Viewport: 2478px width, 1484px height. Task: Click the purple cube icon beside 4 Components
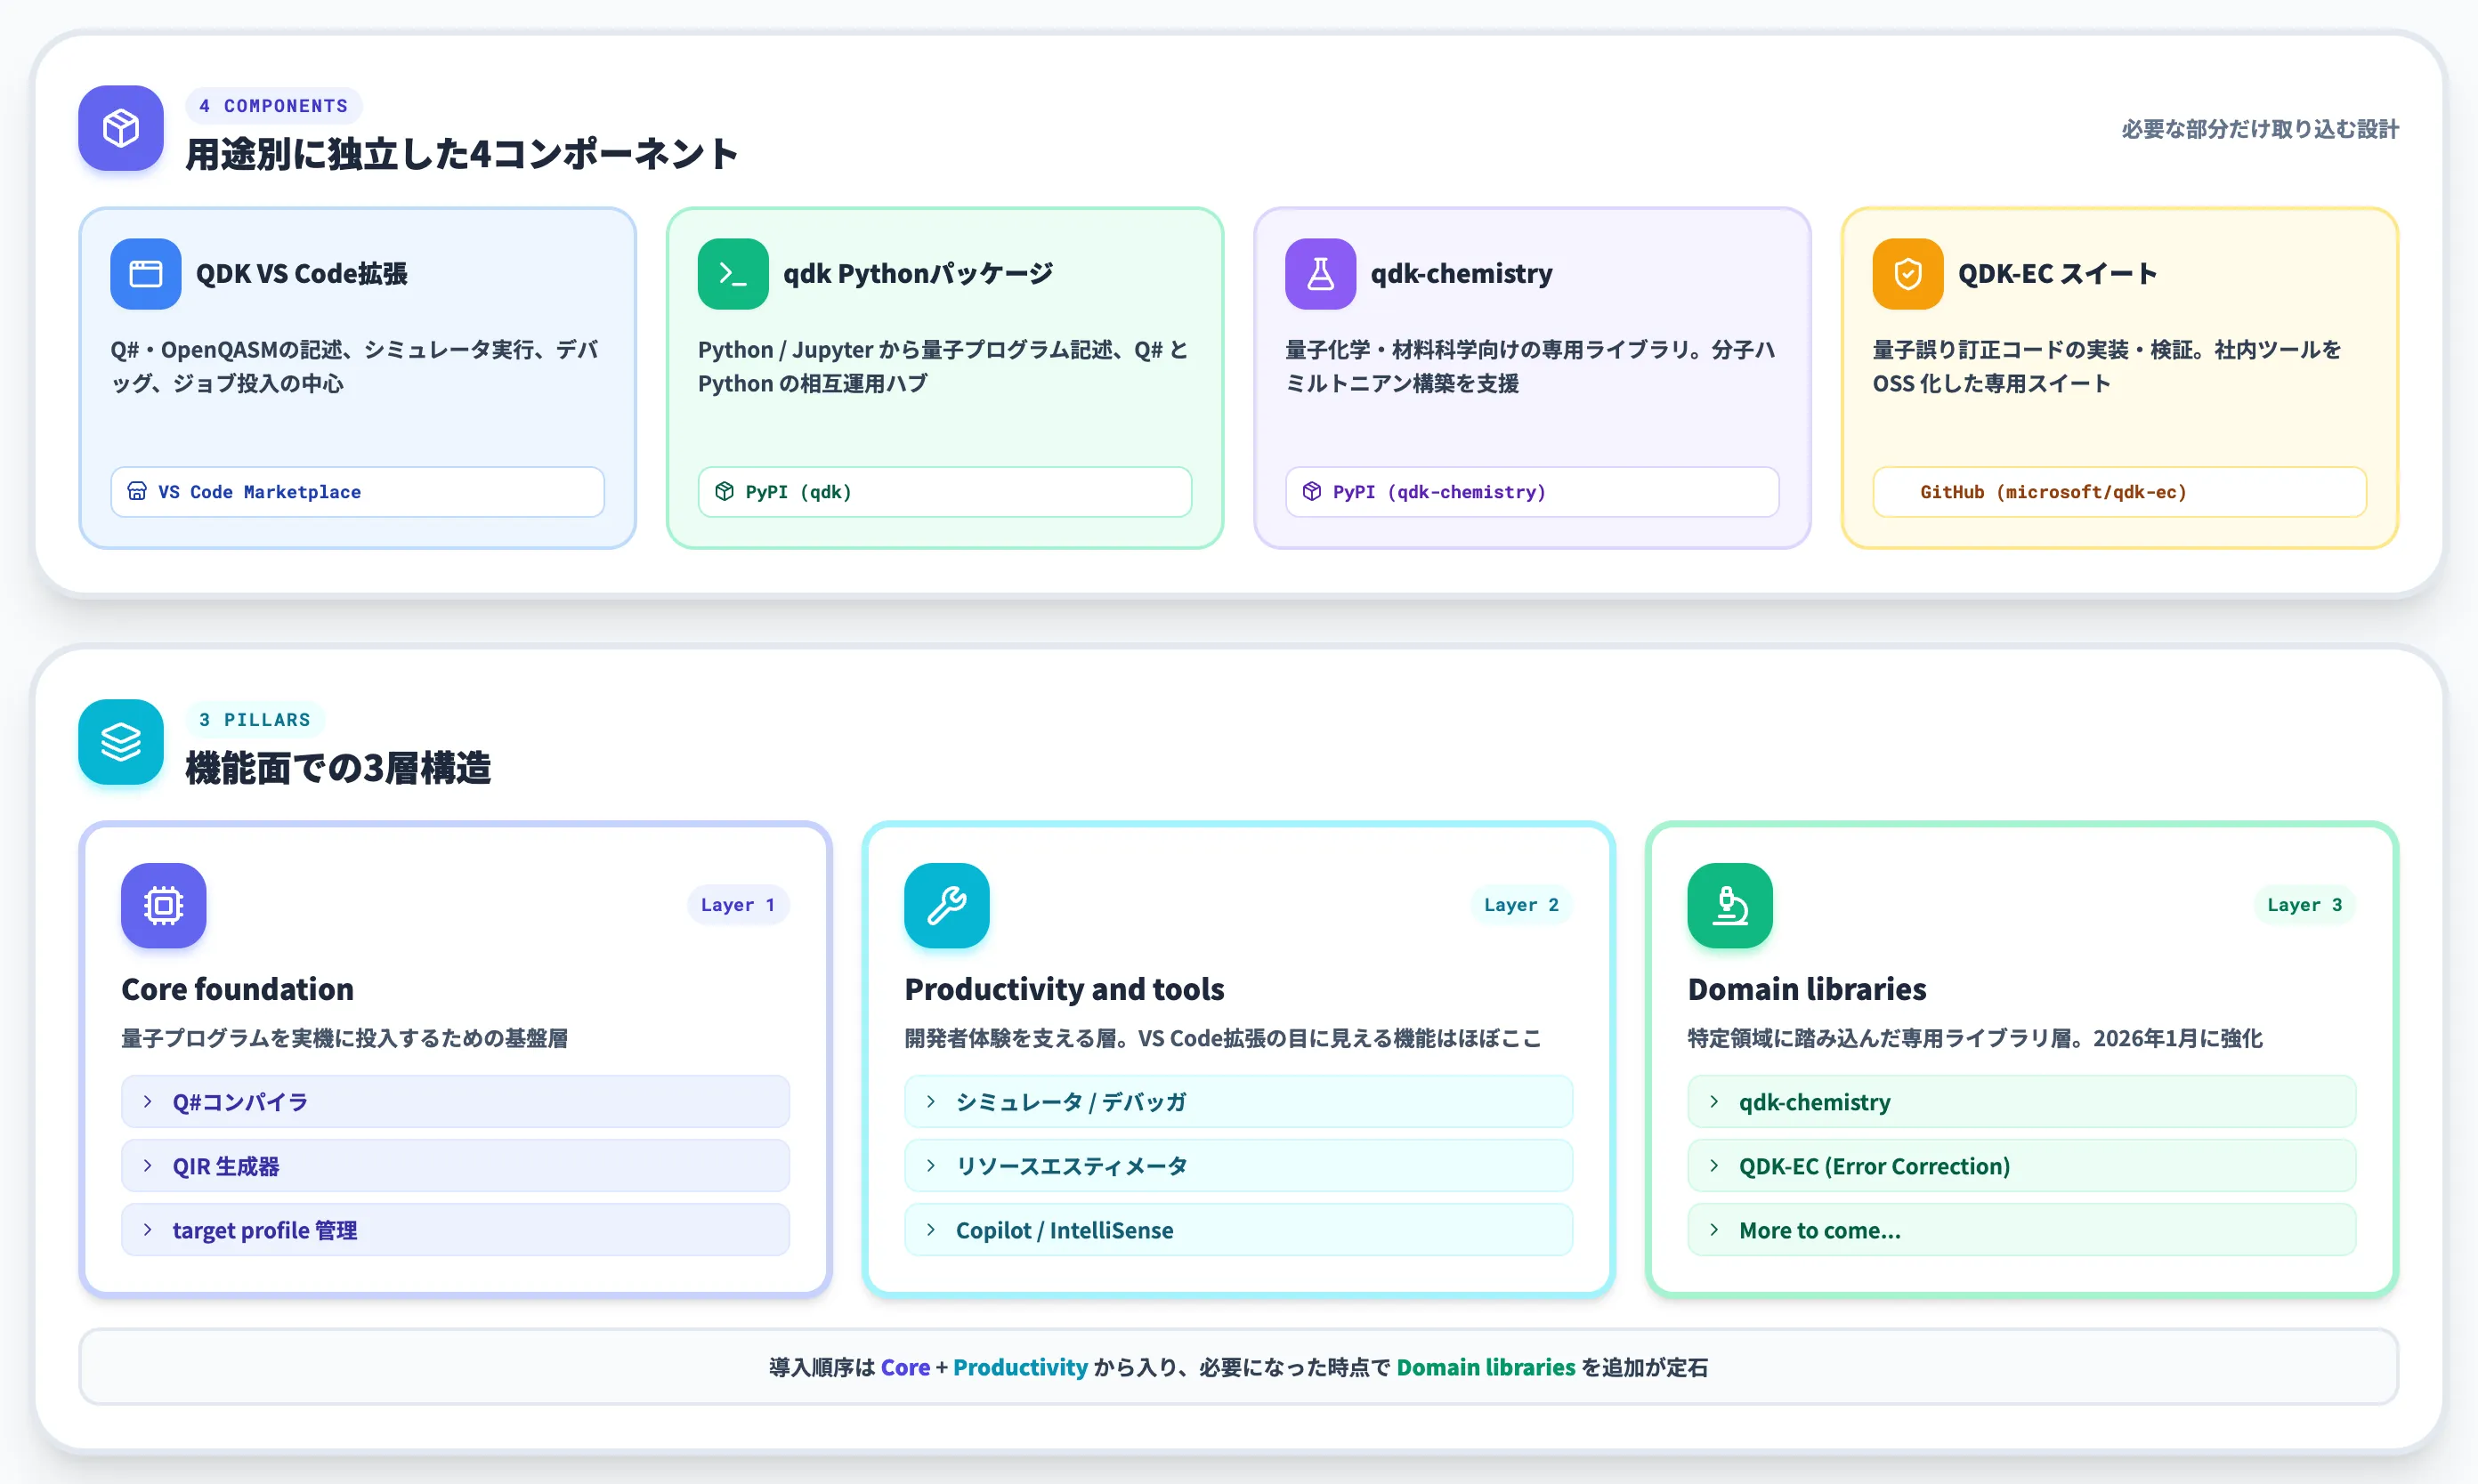(121, 128)
